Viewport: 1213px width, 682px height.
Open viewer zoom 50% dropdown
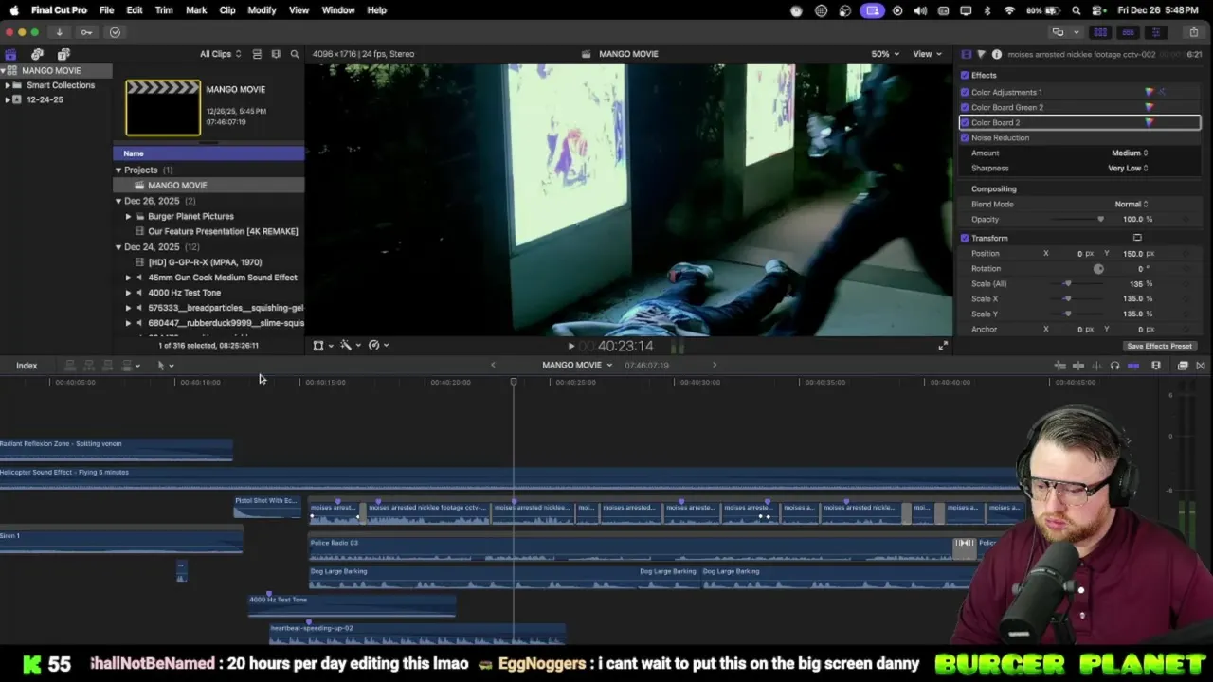(x=886, y=54)
